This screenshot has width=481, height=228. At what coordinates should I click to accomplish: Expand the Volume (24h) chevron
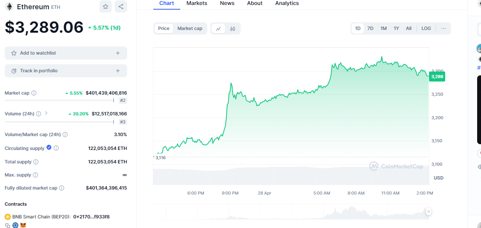(46, 113)
